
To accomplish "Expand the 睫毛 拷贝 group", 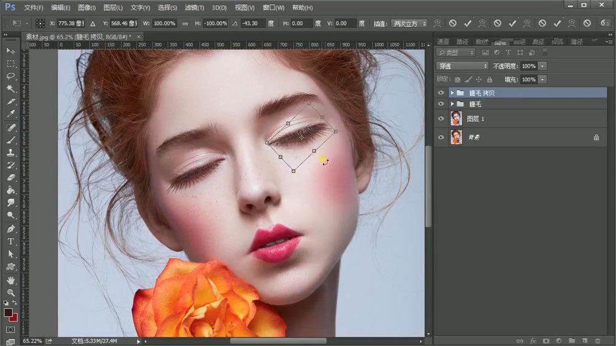I will coord(452,93).
